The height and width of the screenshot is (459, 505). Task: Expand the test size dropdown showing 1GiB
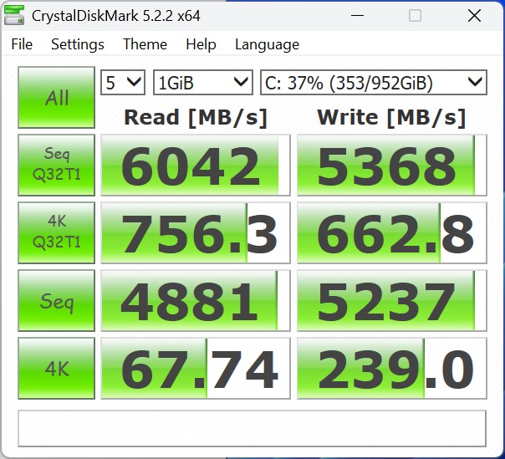pyautogui.click(x=203, y=83)
